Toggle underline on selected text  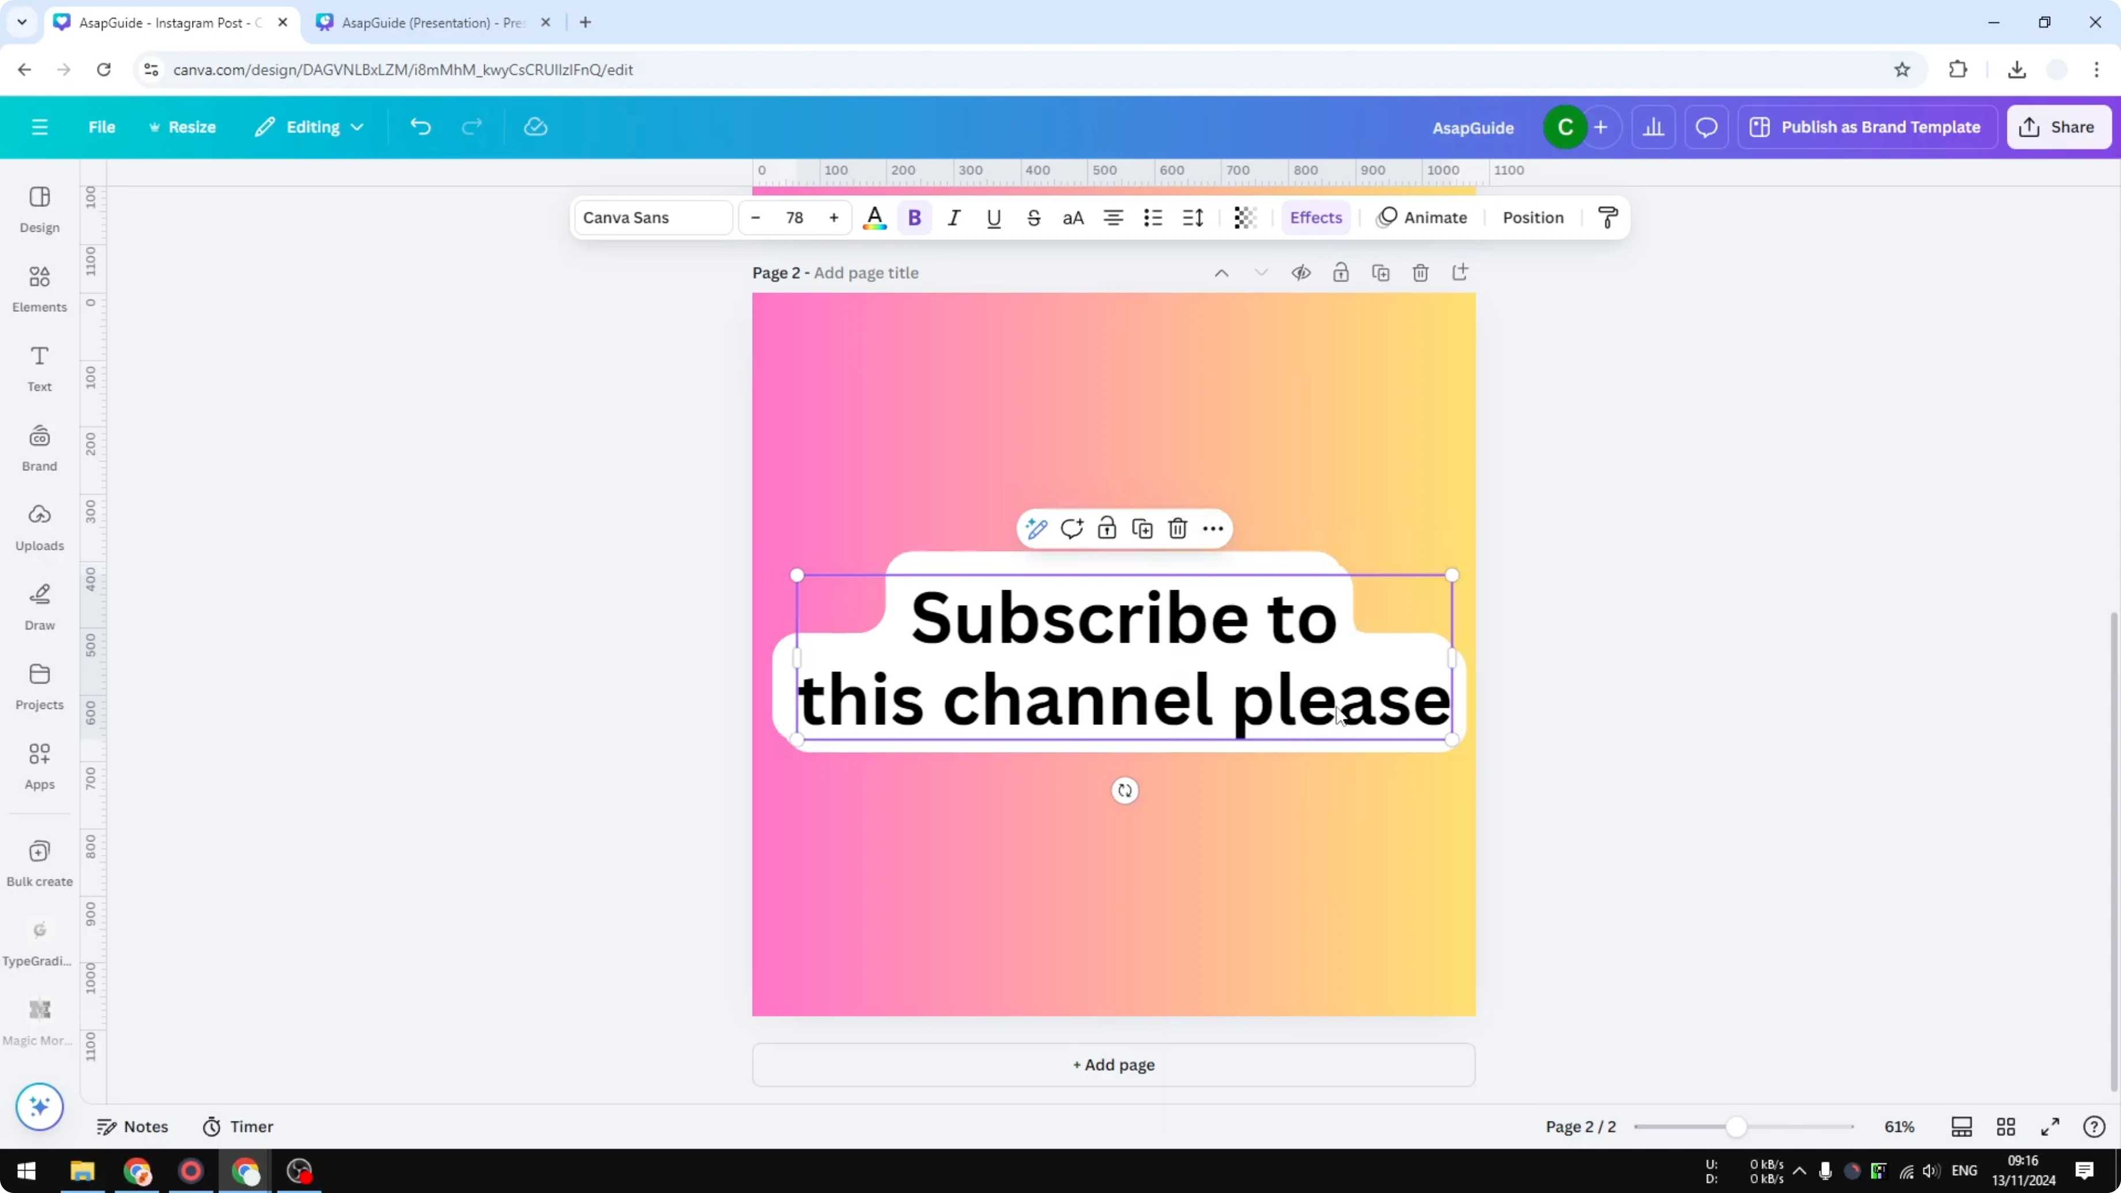(x=993, y=217)
